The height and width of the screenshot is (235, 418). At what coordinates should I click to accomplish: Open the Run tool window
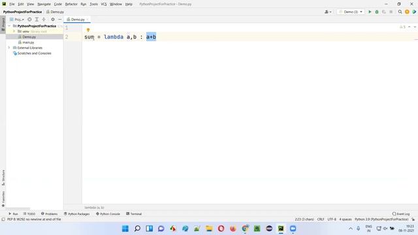tap(13, 213)
